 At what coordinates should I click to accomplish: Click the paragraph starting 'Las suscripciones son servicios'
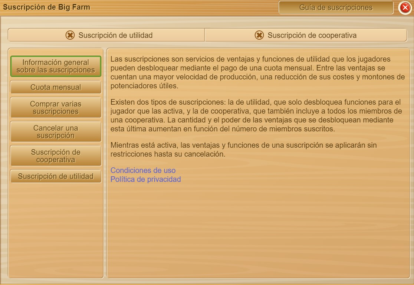(257, 72)
